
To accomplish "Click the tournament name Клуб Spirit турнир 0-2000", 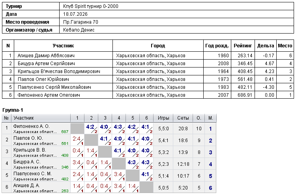I will coord(91,6).
